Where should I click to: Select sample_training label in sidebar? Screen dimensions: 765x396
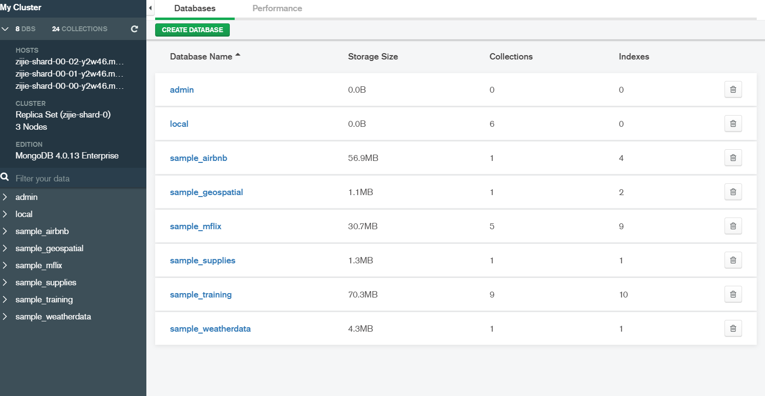[44, 299]
